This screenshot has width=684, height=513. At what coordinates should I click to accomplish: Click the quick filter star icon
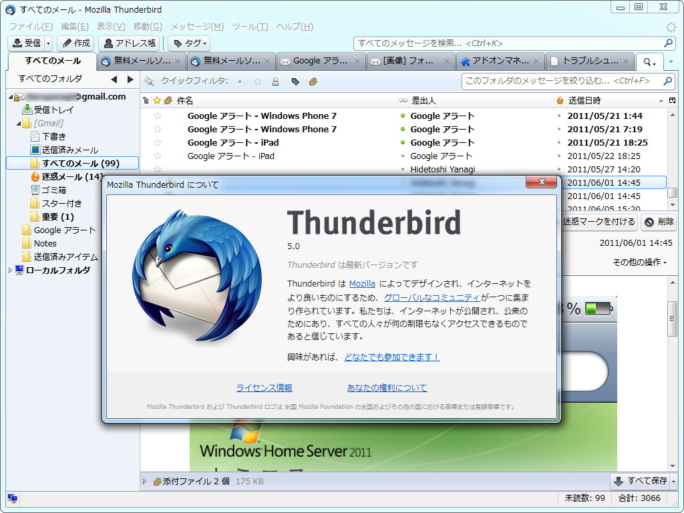tap(258, 80)
